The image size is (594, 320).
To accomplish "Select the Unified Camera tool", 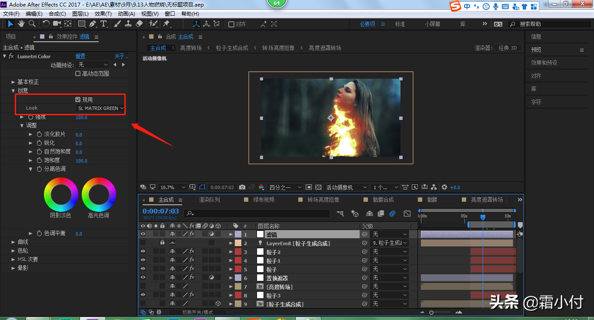I will click(x=57, y=24).
